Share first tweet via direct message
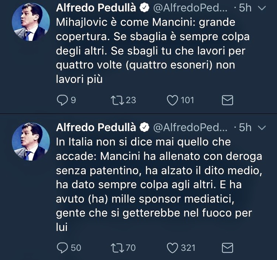Image resolution: width=277 pixels, height=260 pixels. pos(228,100)
